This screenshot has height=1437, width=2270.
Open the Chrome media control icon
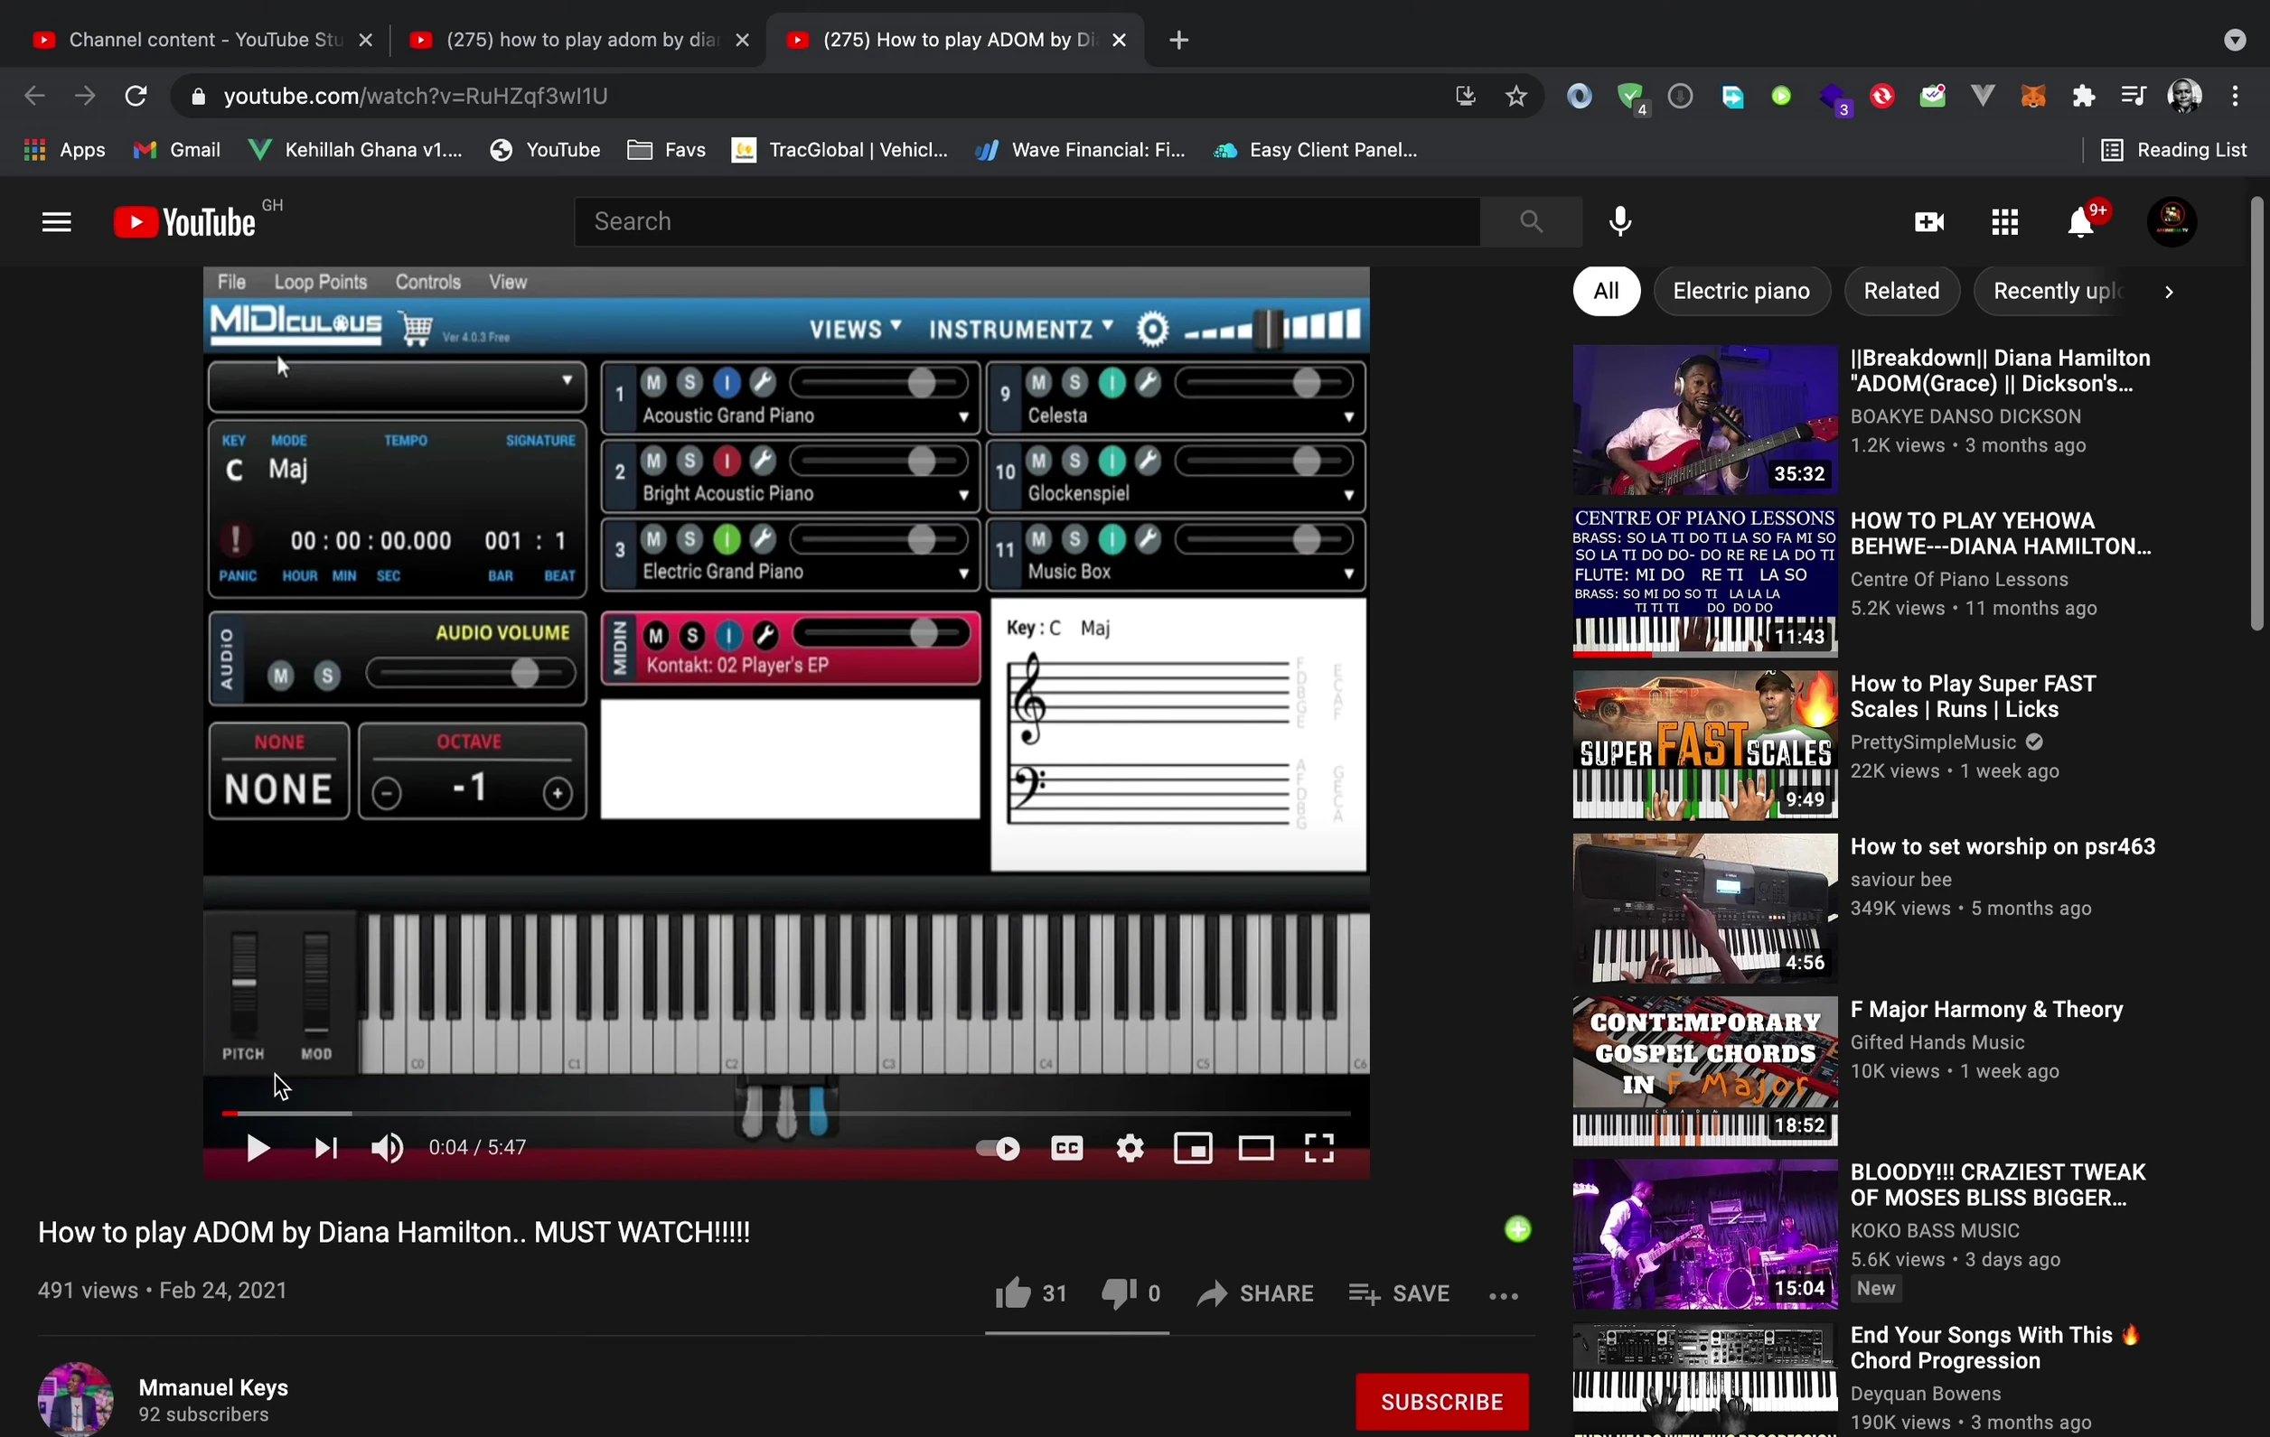pyautogui.click(x=2134, y=96)
